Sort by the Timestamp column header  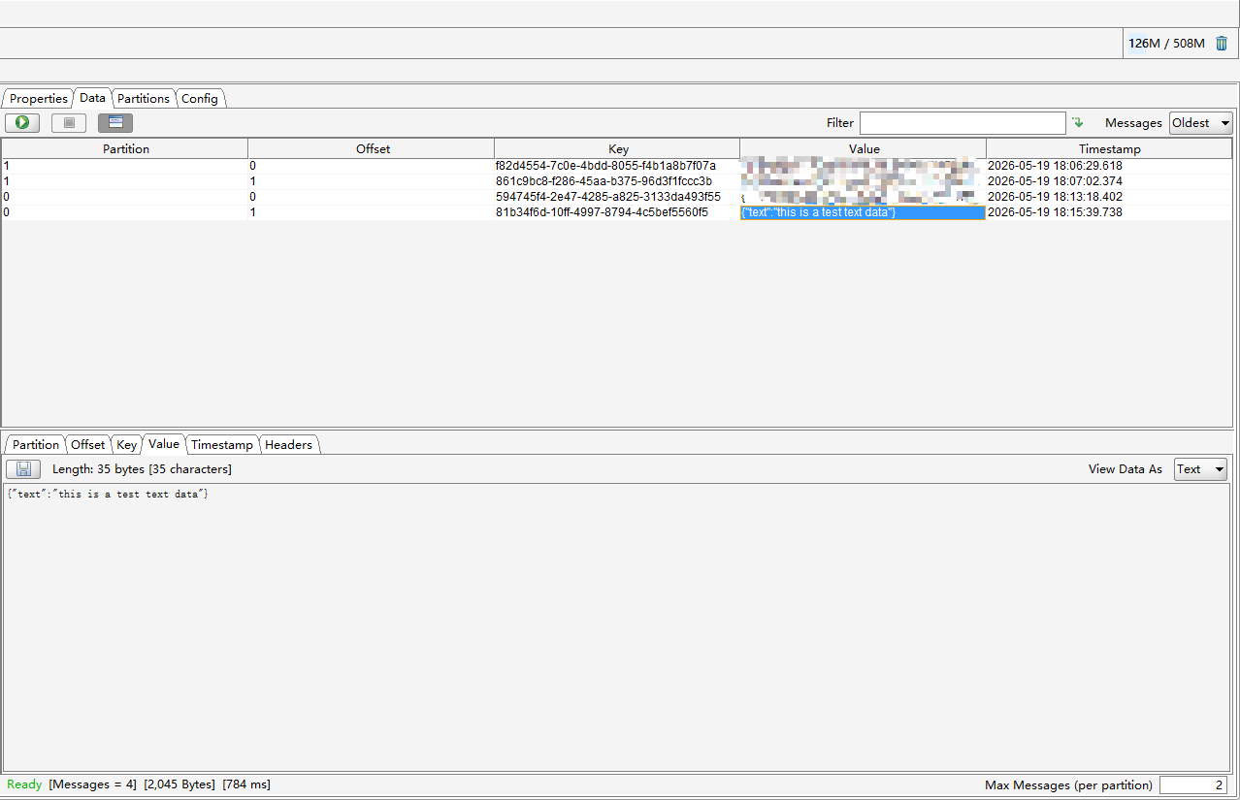(x=1109, y=149)
